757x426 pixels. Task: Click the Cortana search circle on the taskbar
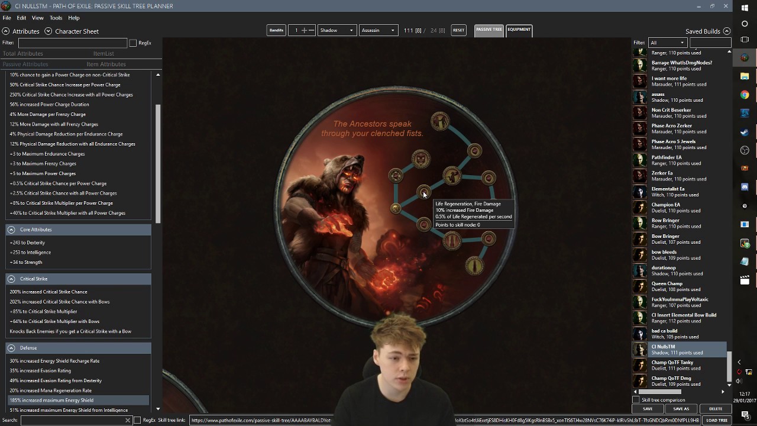tap(745, 24)
